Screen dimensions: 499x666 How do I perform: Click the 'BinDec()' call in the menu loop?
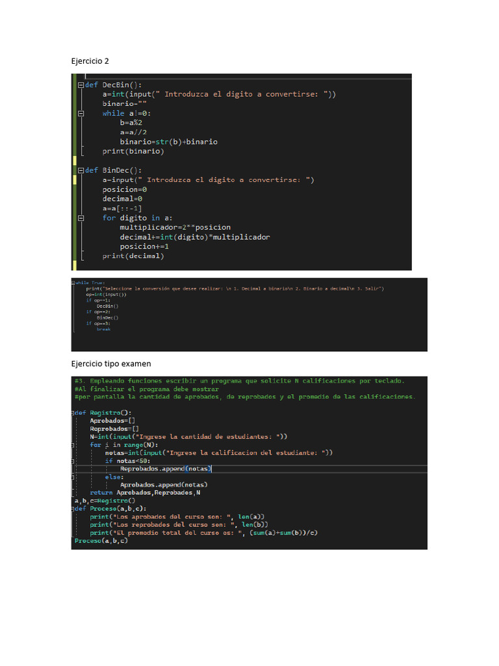(x=108, y=317)
